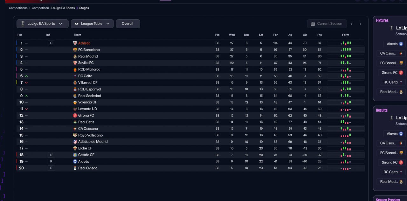The image size is (407, 201).
Task: Click the Real Madrid crest in table
Action: (75, 57)
